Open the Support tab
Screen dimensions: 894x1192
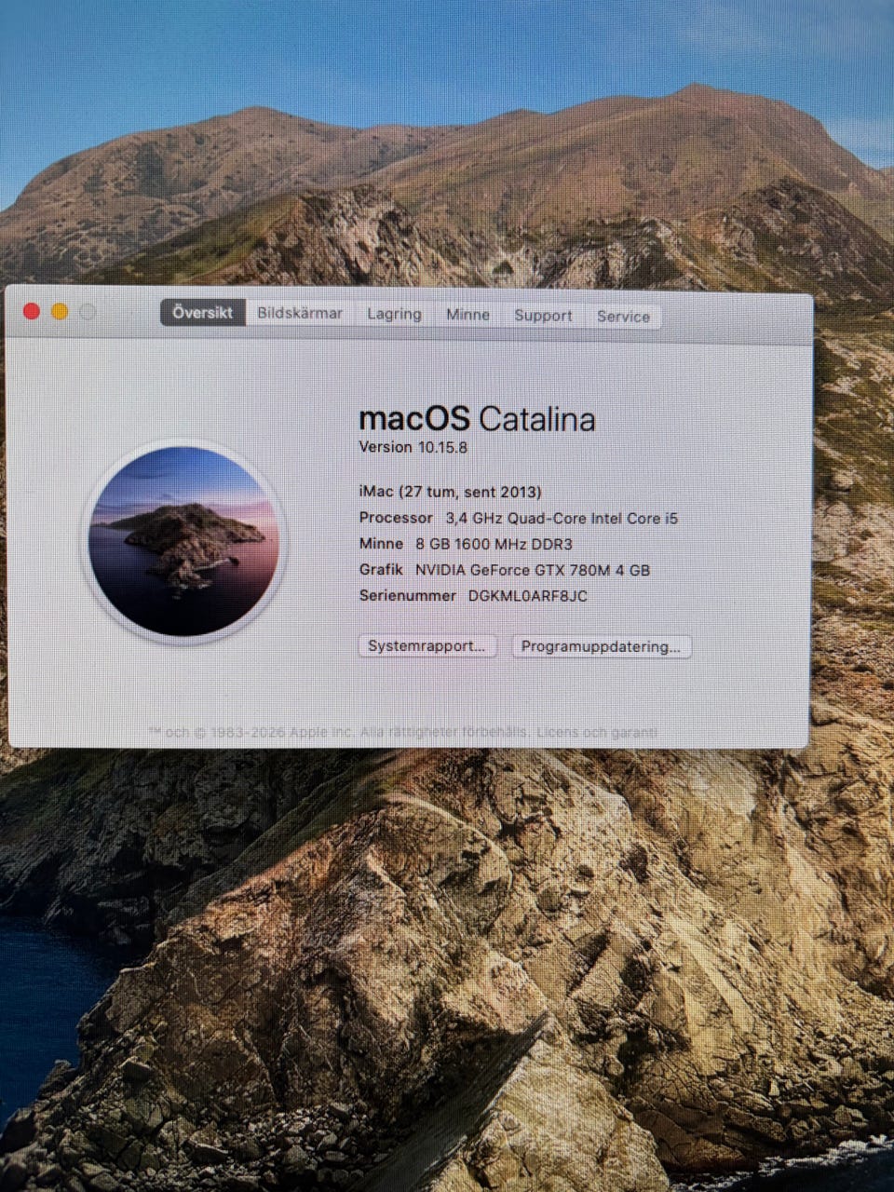pyautogui.click(x=543, y=316)
